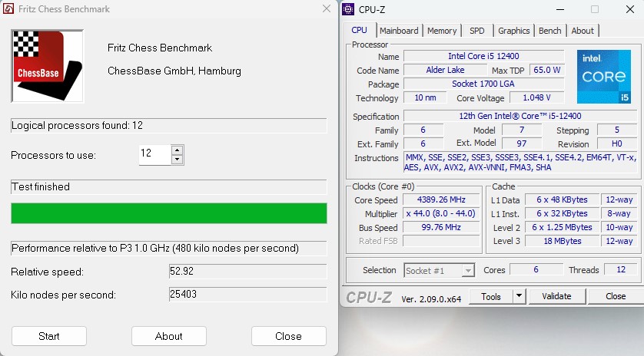Click the CPU-Z Tools button
Viewport: 644px width, 356px height.
tap(491, 296)
